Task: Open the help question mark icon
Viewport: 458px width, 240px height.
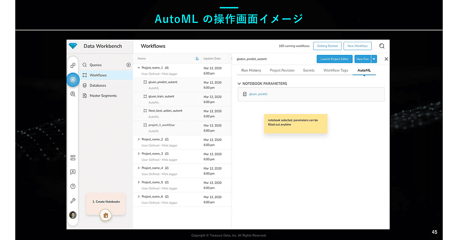Action: tap(73, 186)
